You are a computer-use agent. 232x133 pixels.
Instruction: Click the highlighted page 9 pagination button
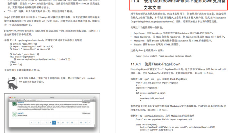pyautogui.click(x=54, y=123)
